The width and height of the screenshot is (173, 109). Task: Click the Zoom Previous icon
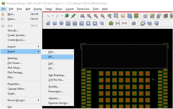[110, 16]
